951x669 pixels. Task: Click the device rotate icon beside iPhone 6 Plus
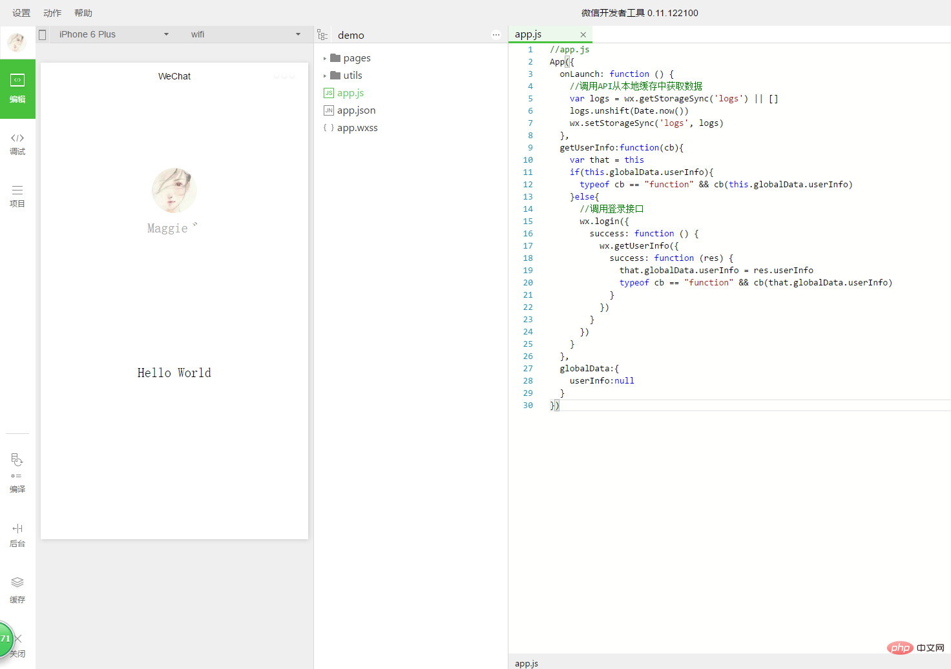(43, 35)
